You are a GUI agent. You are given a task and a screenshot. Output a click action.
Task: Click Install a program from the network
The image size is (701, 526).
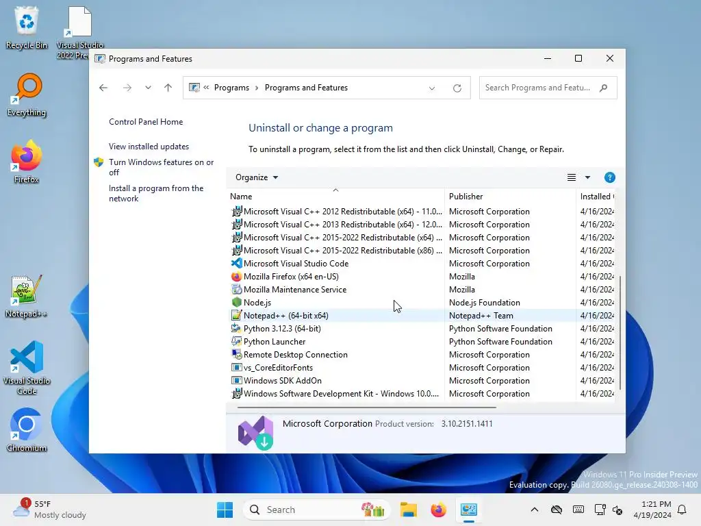[156, 193]
